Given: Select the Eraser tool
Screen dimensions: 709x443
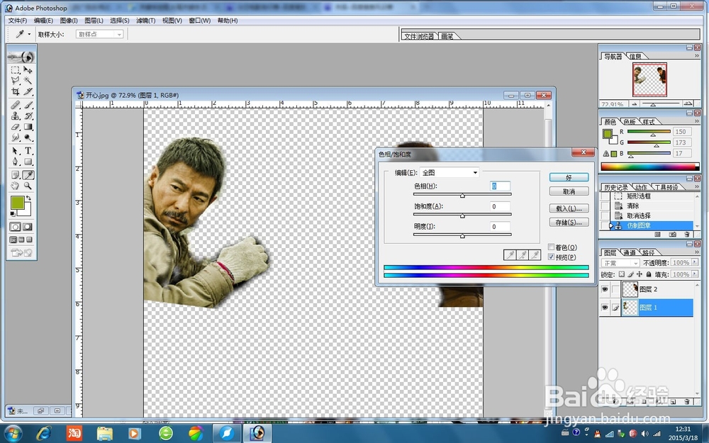Looking at the screenshot, I should point(16,127).
